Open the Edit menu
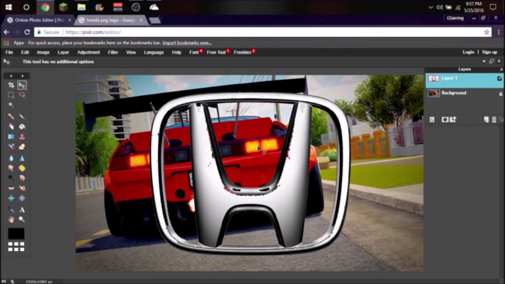The height and width of the screenshot is (284, 505). (x=25, y=52)
